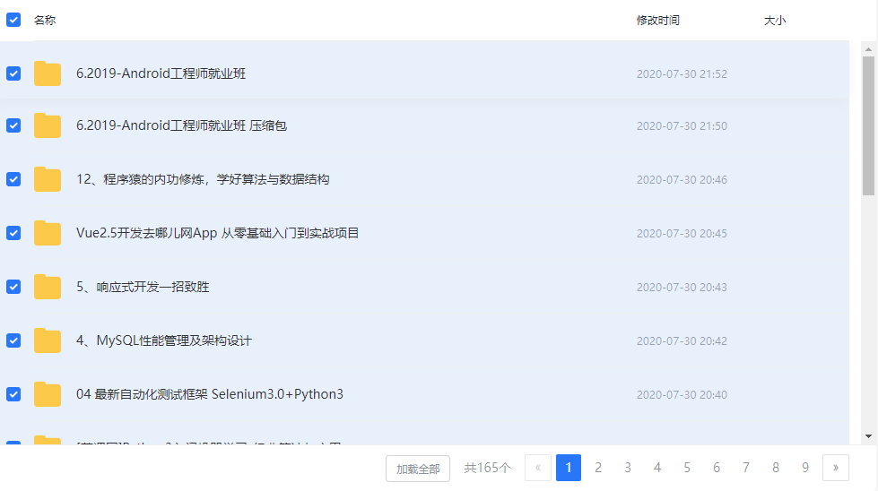Viewport: 878px width, 491px height.
Task: Click folder icon for 压缩包 entry
Action: pyautogui.click(x=48, y=126)
